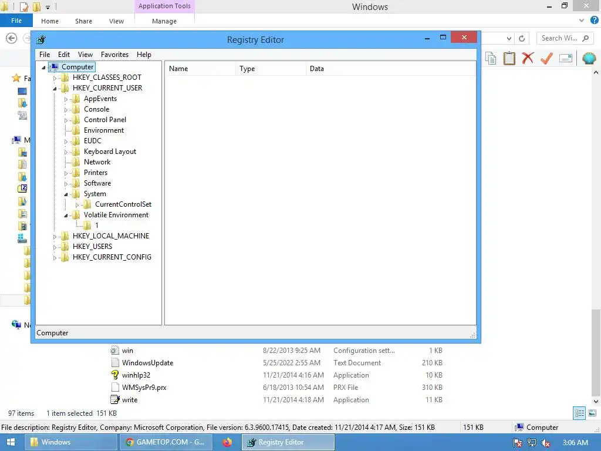Expand HKEY_LOCAL_MACHINE key
The height and width of the screenshot is (451, 601).
[55, 237]
